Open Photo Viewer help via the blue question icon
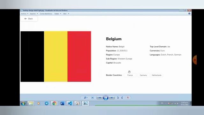The height and width of the screenshot is (115, 204). pos(189,13)
